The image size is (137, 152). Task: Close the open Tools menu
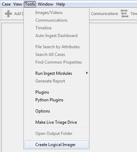tap(30, 4)
